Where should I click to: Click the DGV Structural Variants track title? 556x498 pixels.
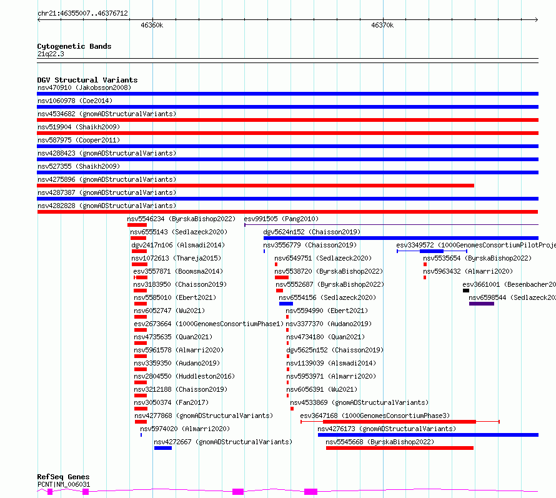tap(87, 80)
